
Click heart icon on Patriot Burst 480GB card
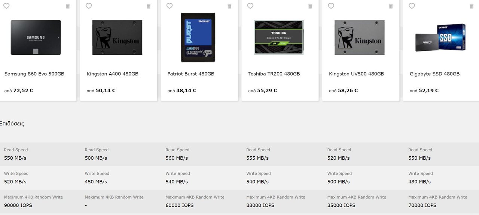click(x=170, y=6)
